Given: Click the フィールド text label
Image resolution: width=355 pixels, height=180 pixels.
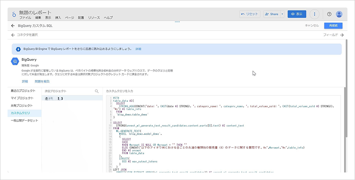Looking at the screenshot, I should click(330, 35).
